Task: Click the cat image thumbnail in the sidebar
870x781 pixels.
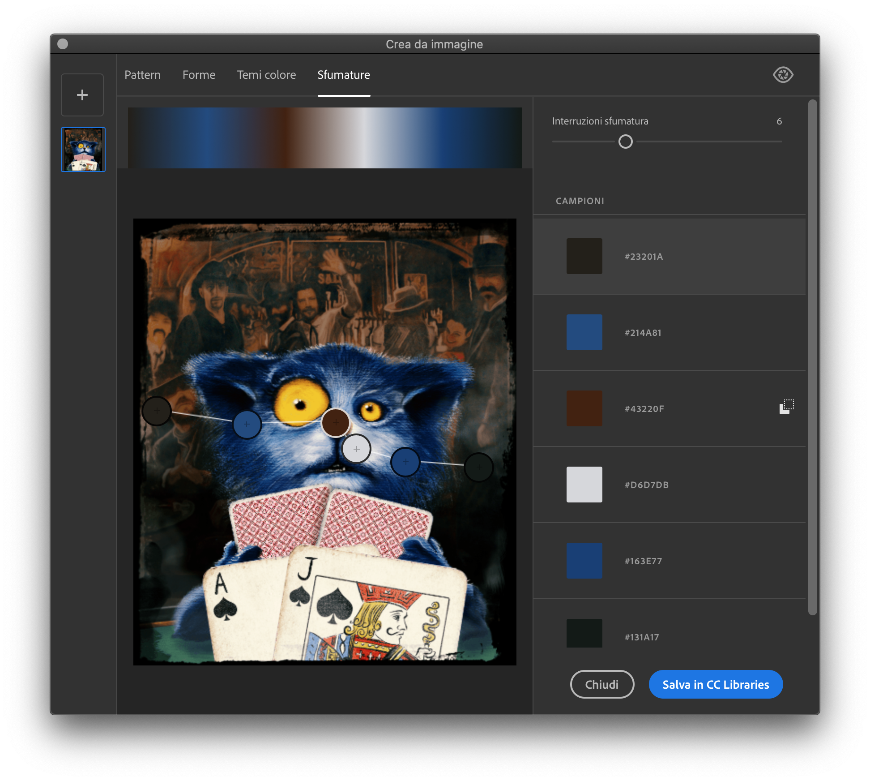Action: [83, 150]
